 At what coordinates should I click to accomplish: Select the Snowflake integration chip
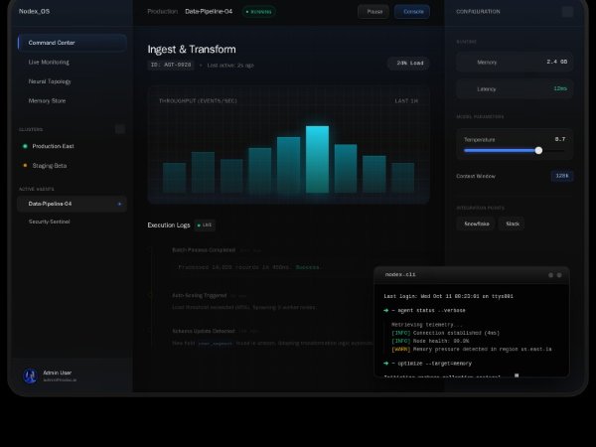point(477,223)
